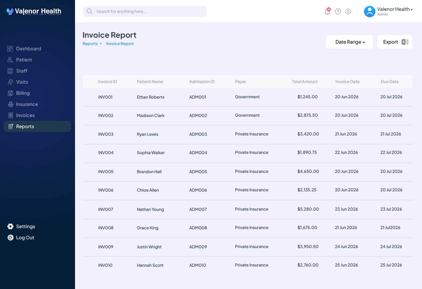The width and height of the screenshot is (422, 289).
Task: Select invoice INV006 cell
Action: [x=106, y=190]
